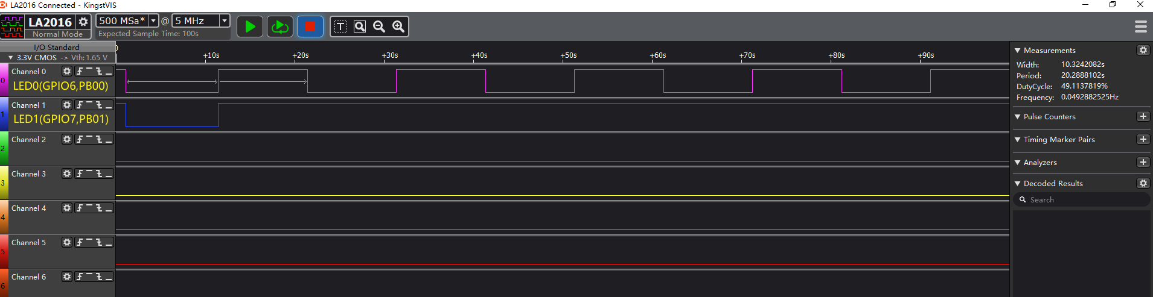Open Measurements settings gear
Image resolution: width=1153 pixels, height=297 pixels.
(x=1143, y=50)
